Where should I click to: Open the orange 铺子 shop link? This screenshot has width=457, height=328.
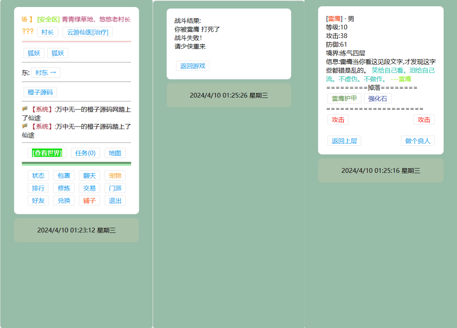pos(89,201)
